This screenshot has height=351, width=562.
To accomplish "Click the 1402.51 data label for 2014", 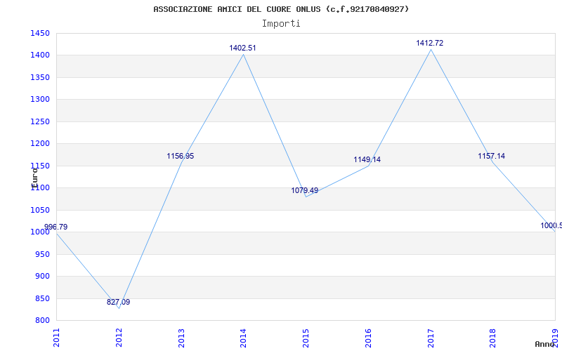I will pos(242,48).
